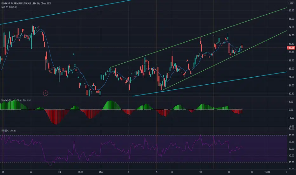This screenshot has height=175, width=296.
Task: Click the earnings 'E' marker icon
Action: tap(45, 93)
